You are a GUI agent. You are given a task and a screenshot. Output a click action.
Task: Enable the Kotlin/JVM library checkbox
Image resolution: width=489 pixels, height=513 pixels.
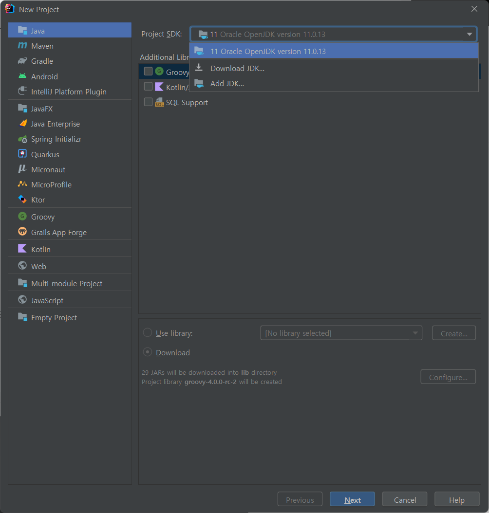tap(148, 86)
